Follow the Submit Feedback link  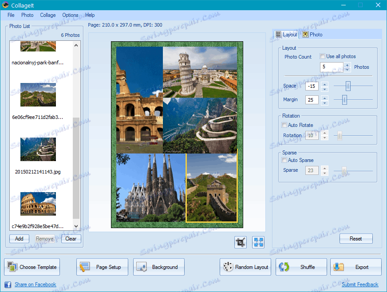pyautogui.click(x=360, y=284)
